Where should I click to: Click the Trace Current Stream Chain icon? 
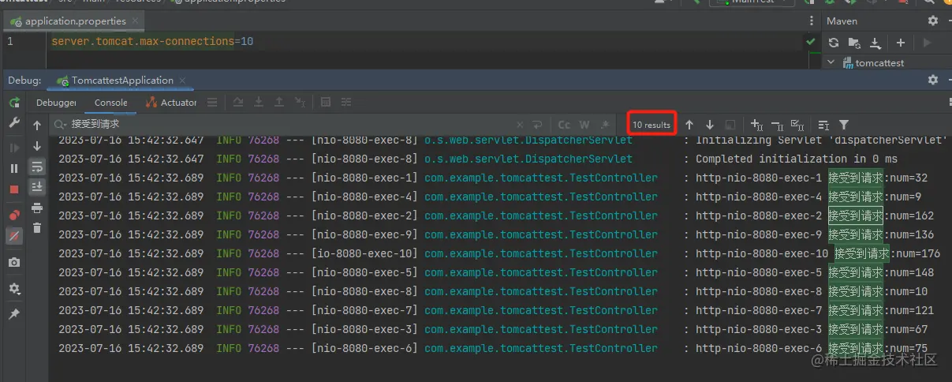tap(346, 103)
